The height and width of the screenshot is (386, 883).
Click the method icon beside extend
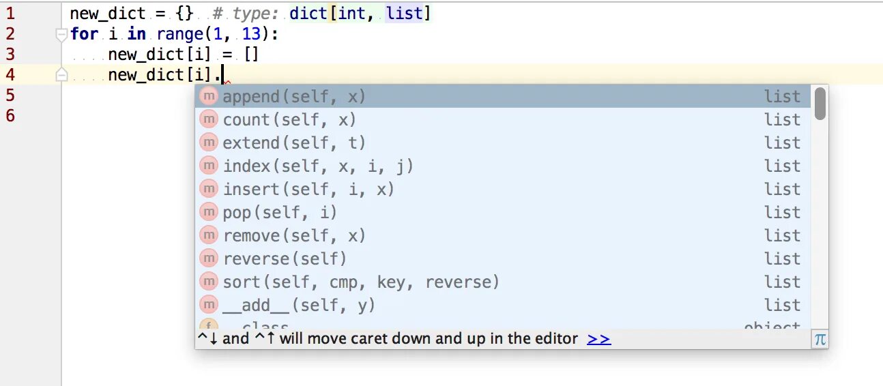[x=208, y=143]
